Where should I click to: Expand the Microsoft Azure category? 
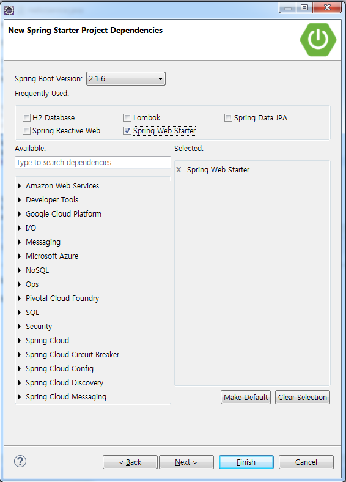coord(20,256)
